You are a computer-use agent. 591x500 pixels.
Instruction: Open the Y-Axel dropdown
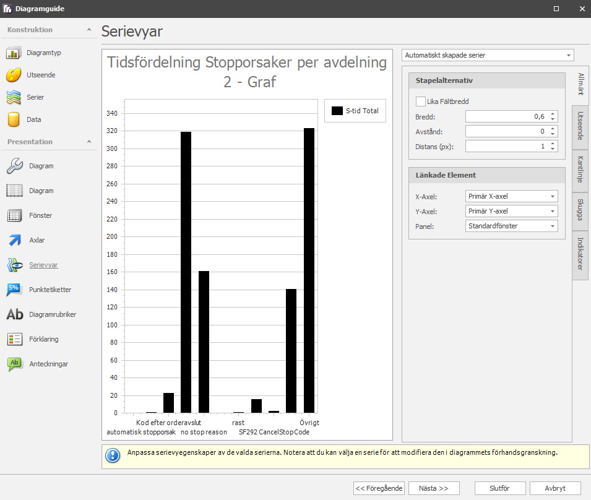click(511, 211)
